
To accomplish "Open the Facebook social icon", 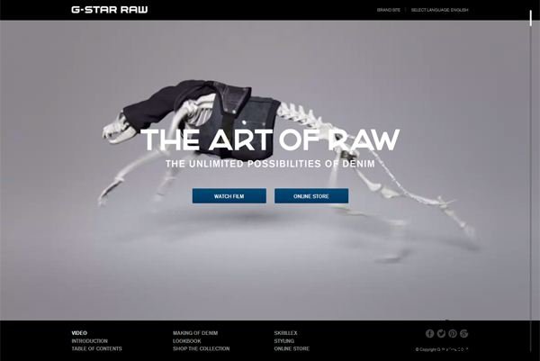I will coord(429,333).
